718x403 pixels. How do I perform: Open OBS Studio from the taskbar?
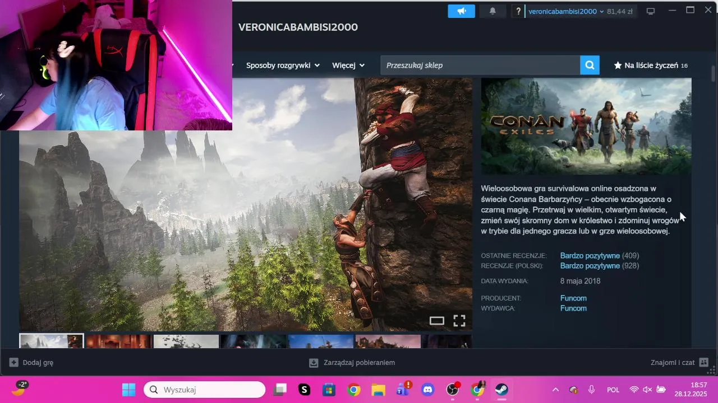[x=453, y=390]
